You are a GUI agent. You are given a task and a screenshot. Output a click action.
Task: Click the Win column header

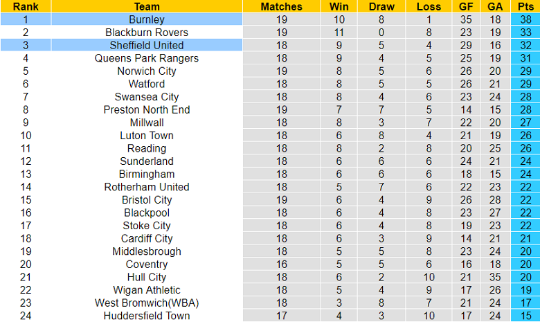coord(339,6)
